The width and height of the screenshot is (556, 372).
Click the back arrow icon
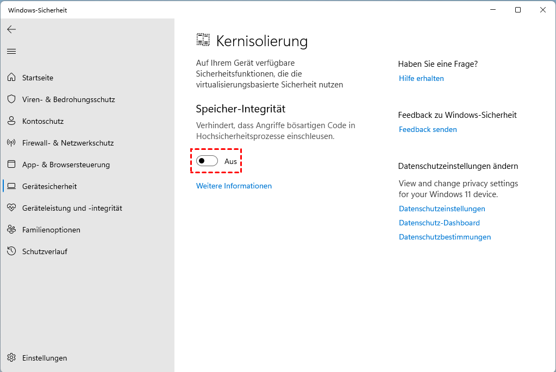pyautogui.click(x=11, y=29)
